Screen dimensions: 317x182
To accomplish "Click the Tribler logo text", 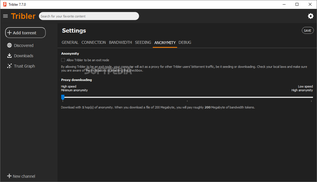I will (x=23, y=16).
